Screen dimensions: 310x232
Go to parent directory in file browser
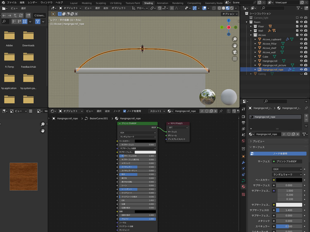coord(15,15)
